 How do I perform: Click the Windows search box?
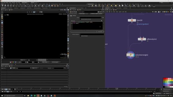(14, 96)
